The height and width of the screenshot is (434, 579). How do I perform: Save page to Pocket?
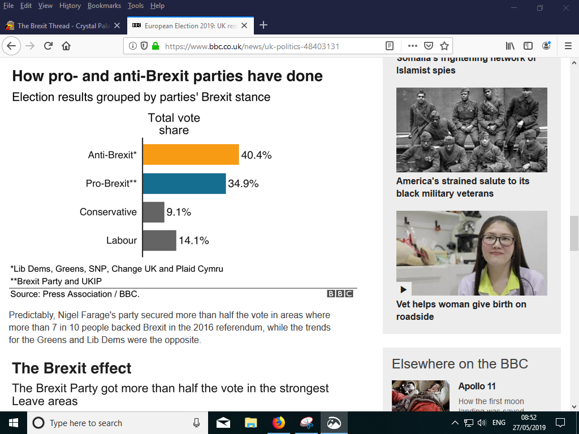pyautogui.click(x=429, y=46)
